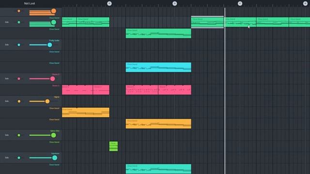Select the short first green clip at track start

point(69,22)
